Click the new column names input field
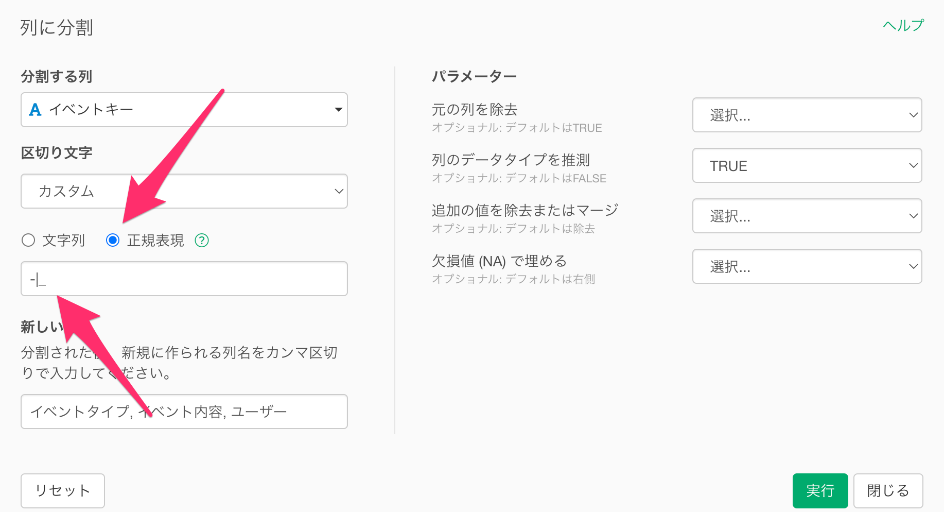944x512 pixels. [184, 412]
